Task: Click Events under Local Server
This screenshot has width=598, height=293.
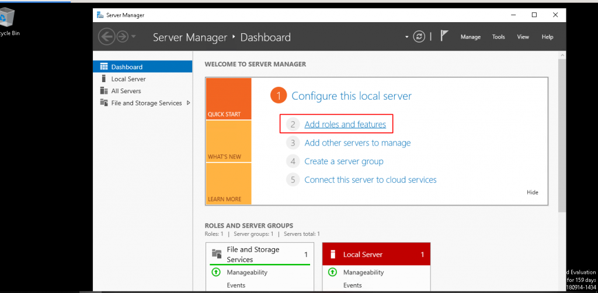Action: (x=352, y=285)
